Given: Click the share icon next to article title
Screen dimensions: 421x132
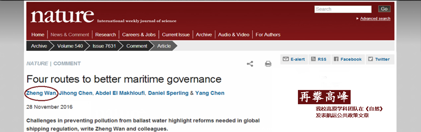Looking at the screenshot, I should (250, 64).
